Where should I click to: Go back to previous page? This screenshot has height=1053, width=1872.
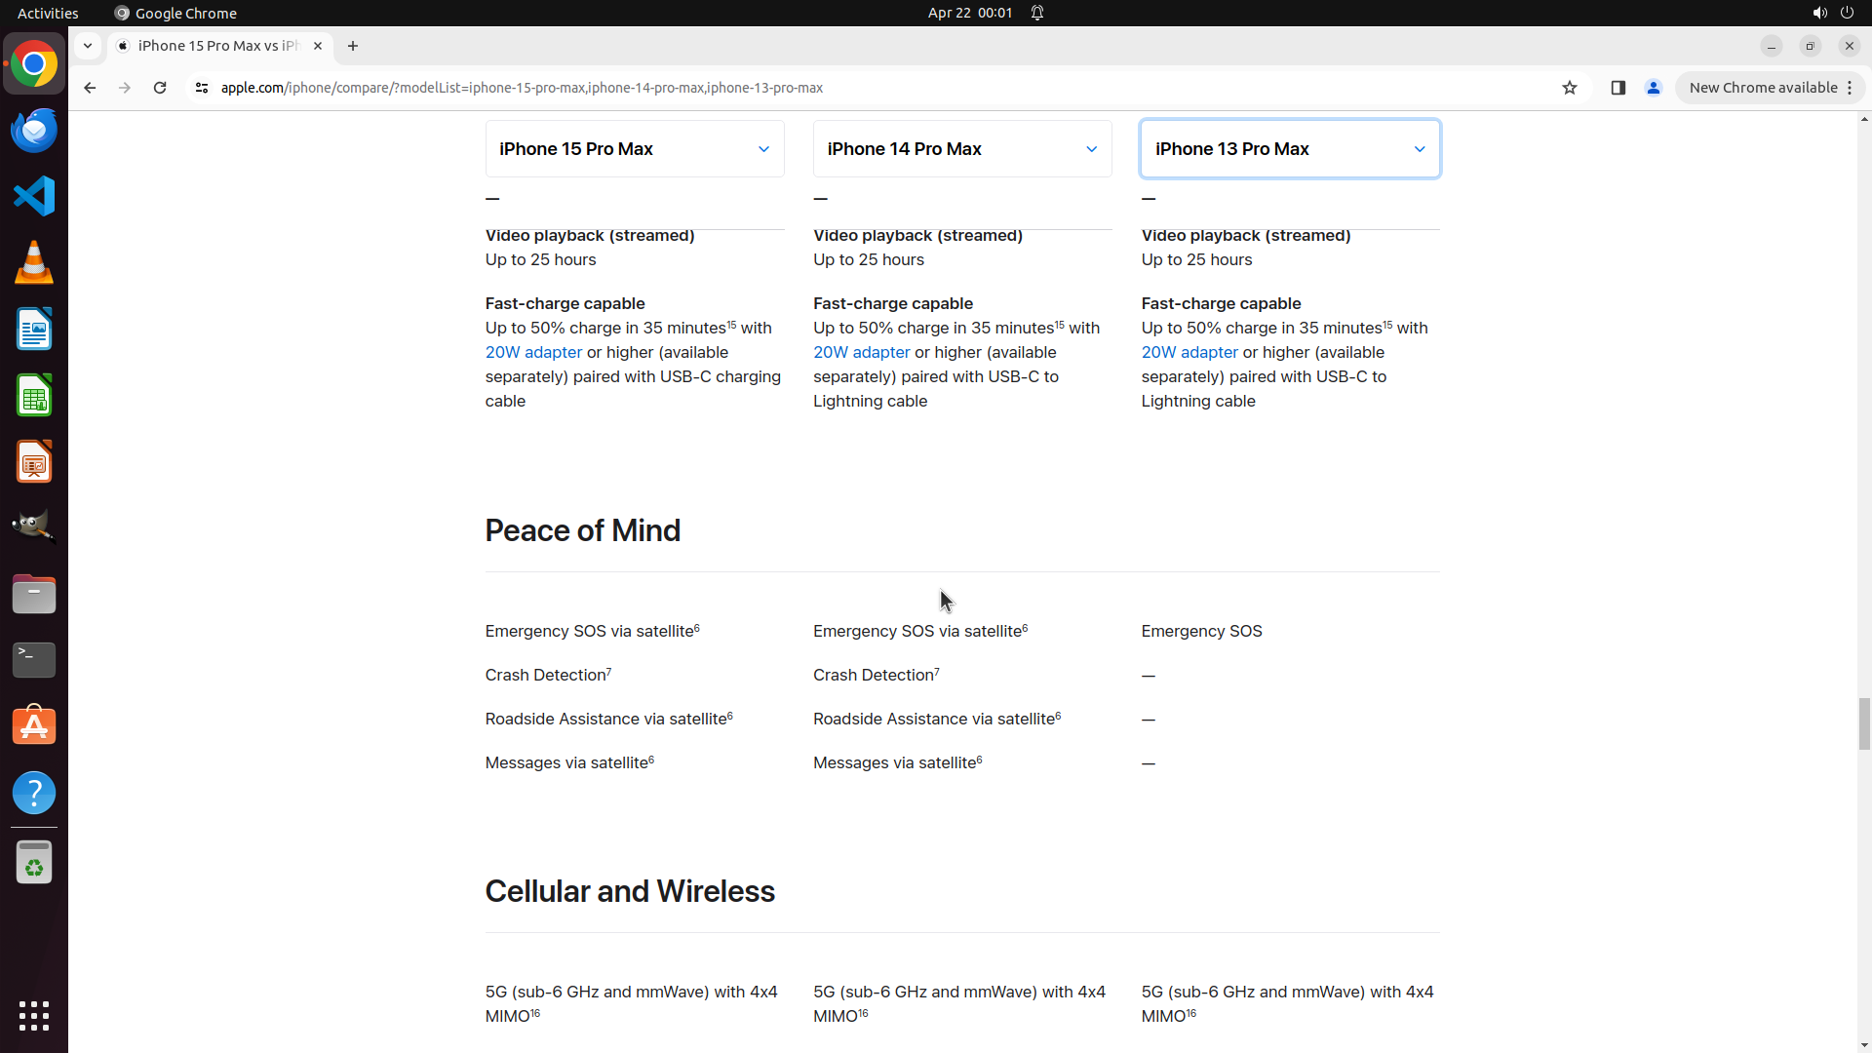[x=90, y=88]
